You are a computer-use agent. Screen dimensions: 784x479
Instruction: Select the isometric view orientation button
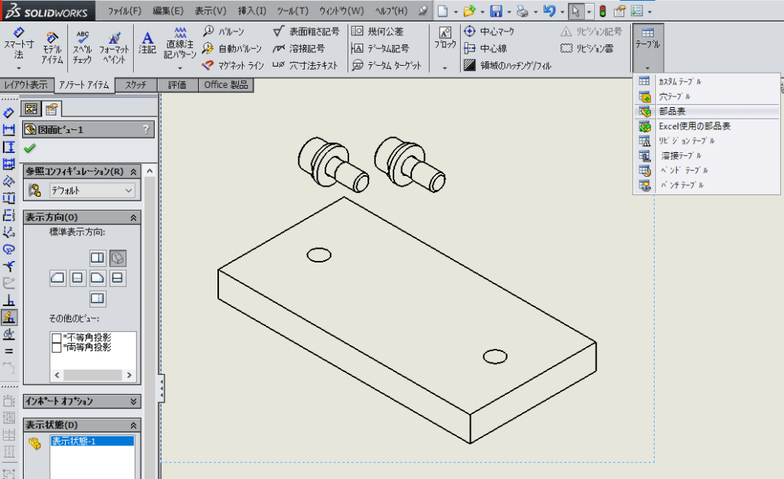(x=118, y=258)
